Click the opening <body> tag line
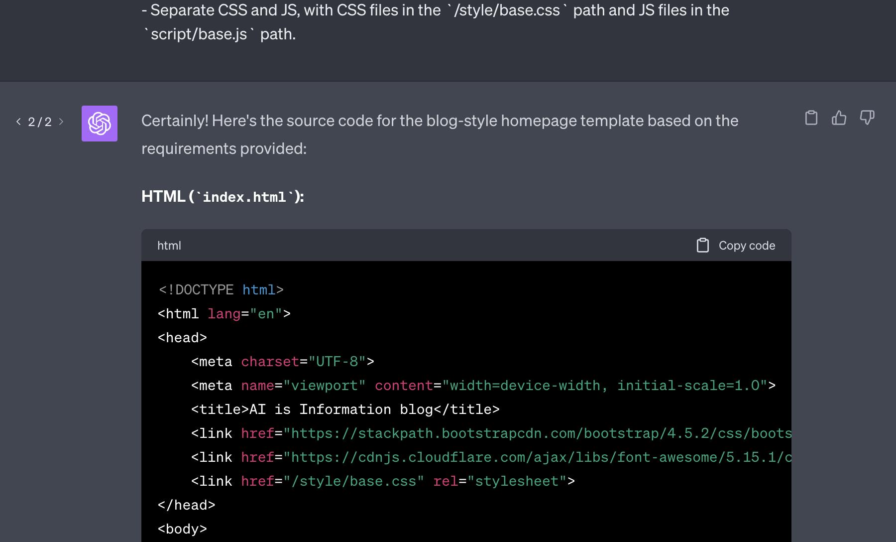The height and width of the screenshot is (542, 896). [182, 529]
